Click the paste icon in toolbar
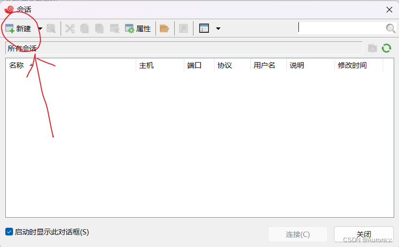Screen dimensions: 399x247 (99, 28)
